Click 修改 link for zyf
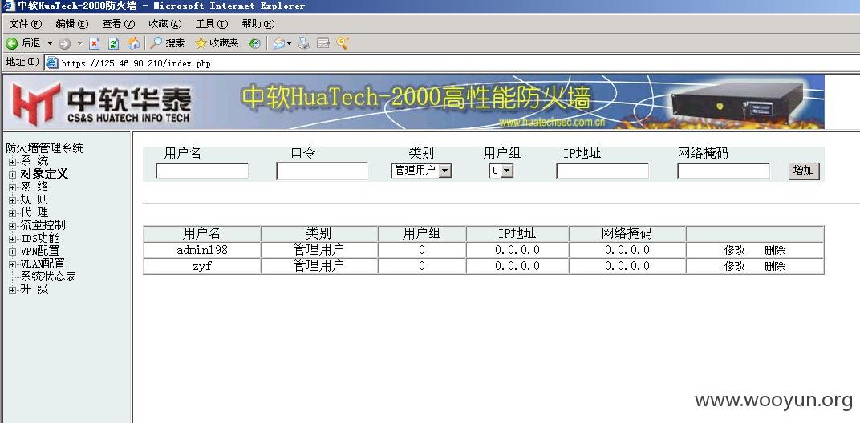 [x=734, y=266]
